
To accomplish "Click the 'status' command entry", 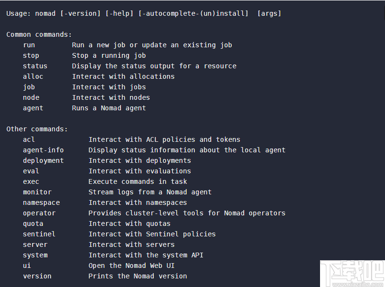I will tap(35, 66).
